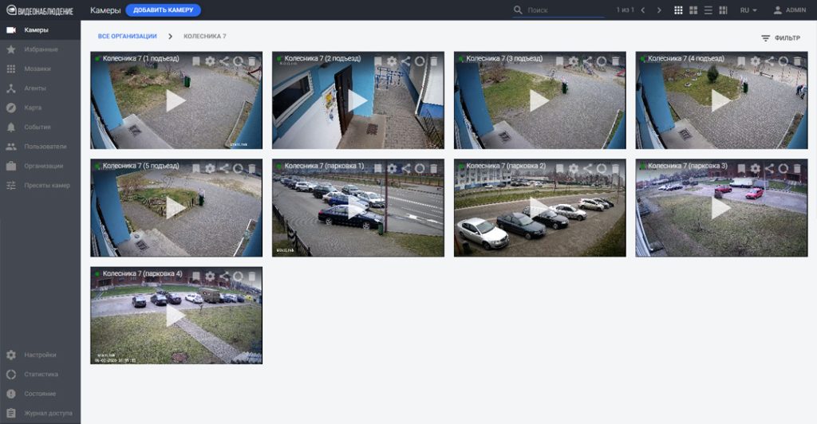Open settings gear for Колесника 7 (2 подъезд)
Viewport: 817px width, 424px height.
tap(392, 61)
